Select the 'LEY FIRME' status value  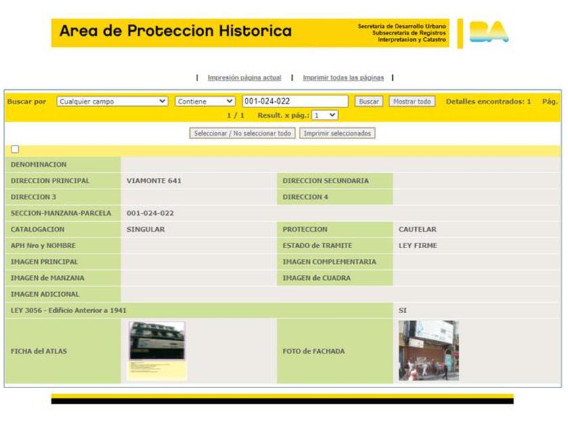[417, 245]
